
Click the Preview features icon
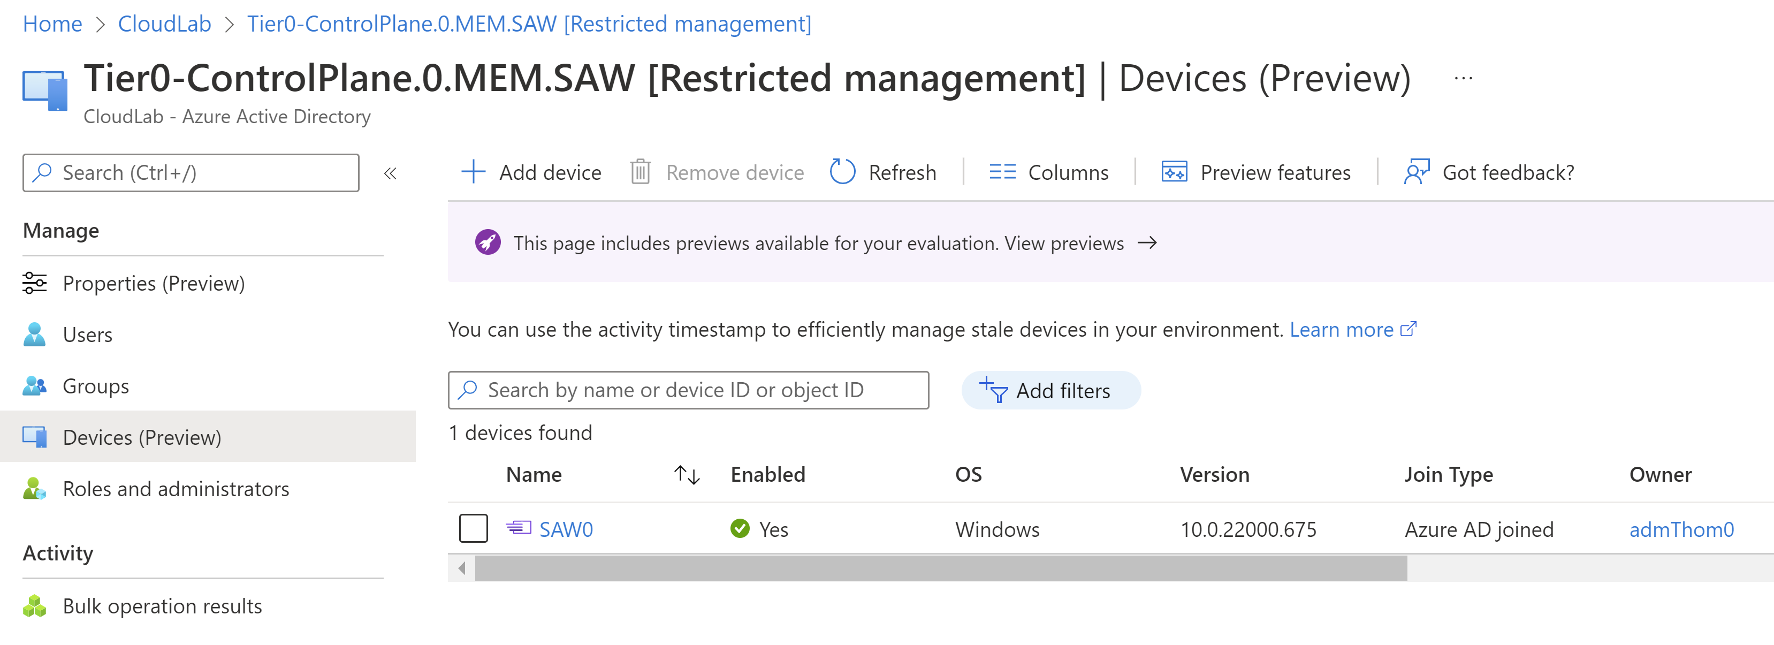1174,172
